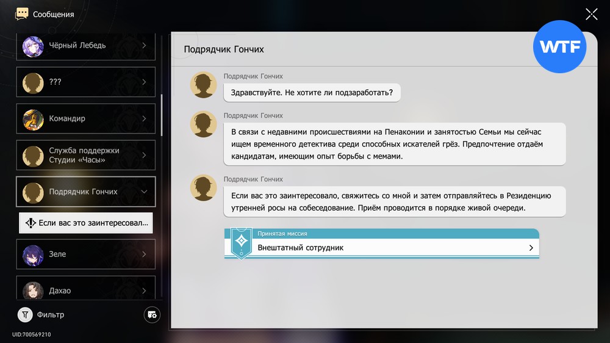The image size is (610, 343).
Task: Select the Командир conversation entry
Action: click(85, 119)
